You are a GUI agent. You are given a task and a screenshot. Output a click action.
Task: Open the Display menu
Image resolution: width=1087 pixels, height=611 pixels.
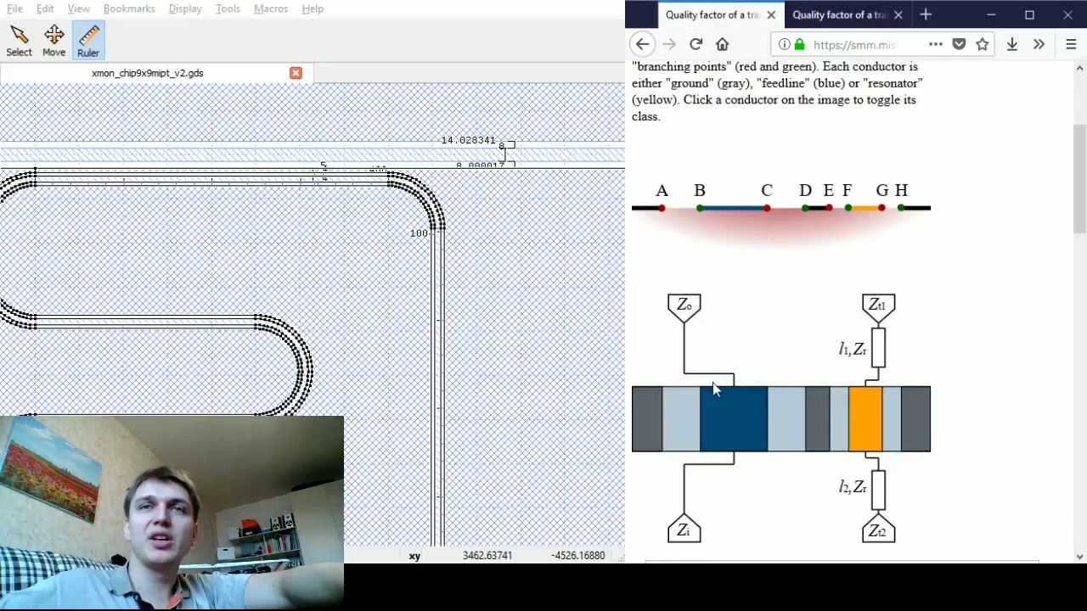[x=185, y=8]
